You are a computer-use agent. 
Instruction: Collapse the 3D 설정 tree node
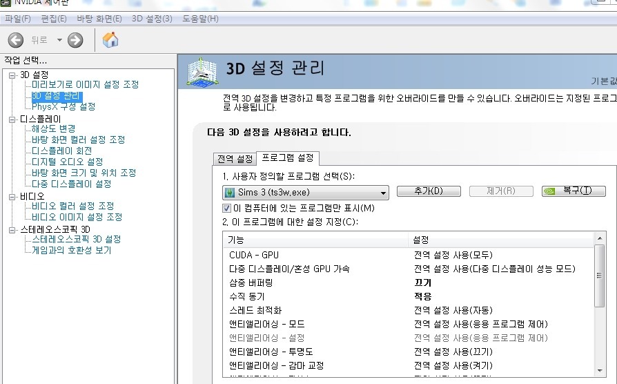12,75
